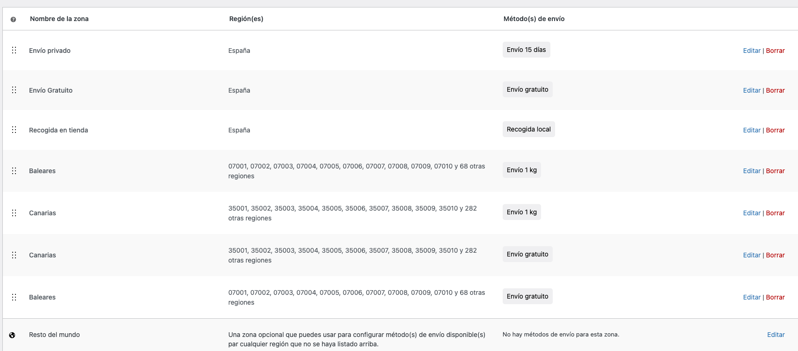
Task: Edit the Recogida en tienda zone
Action: pos(752,130)
